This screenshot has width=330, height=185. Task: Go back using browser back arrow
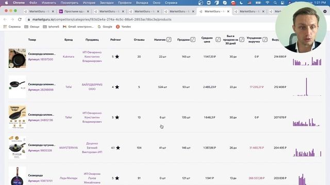5,20
